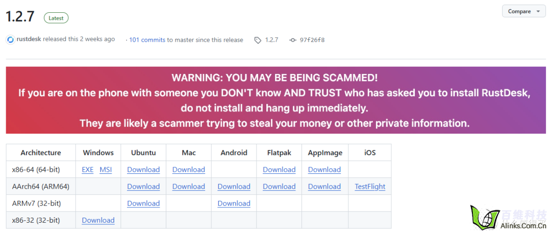551x235 pixels.
Task: Open the rustdesk author link
Action: 28,39
